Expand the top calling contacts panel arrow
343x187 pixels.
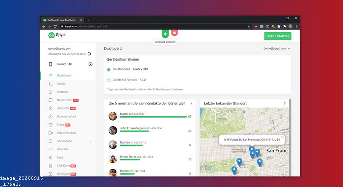[191, 104]
